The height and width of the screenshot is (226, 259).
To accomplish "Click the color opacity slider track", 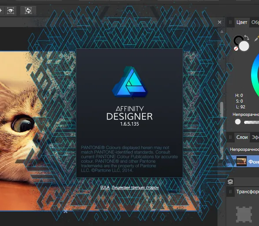I will click(x=251, y=122).
